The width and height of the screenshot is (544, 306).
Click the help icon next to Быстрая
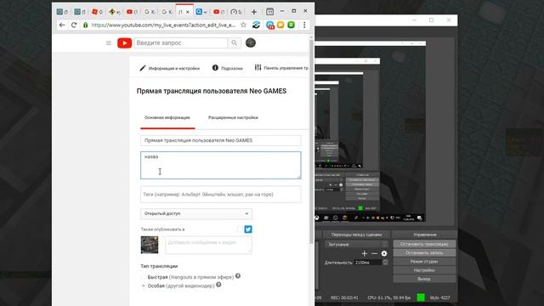tap(238, 276)
